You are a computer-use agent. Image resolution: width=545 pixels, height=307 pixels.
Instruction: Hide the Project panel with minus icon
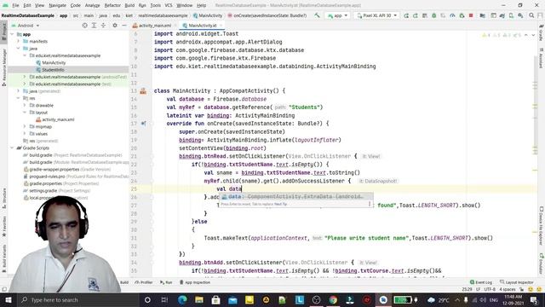coord(124,26)
